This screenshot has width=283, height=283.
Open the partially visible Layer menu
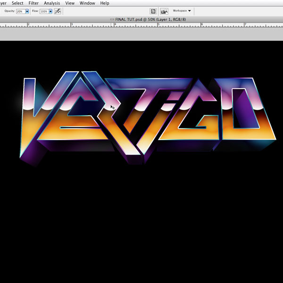3,3
